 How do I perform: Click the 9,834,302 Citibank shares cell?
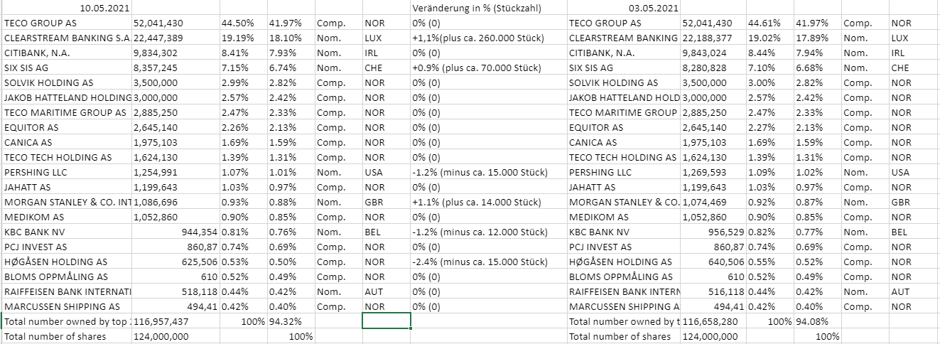point(161,53)
